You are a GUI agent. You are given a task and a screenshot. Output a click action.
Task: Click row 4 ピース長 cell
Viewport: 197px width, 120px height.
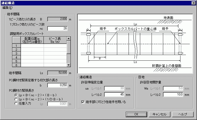click(55, 57)
